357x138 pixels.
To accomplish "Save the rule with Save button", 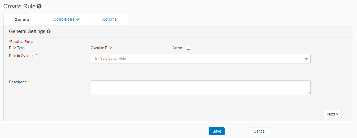I will tap(216, 131).
